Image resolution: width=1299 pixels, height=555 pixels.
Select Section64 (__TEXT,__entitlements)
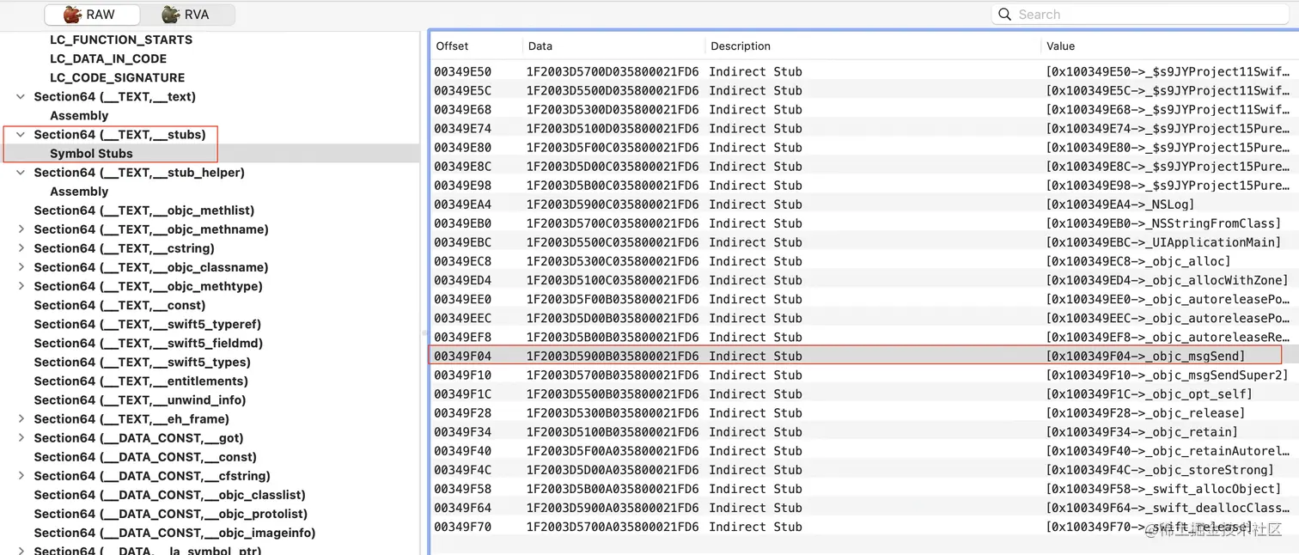click(141, 381)
